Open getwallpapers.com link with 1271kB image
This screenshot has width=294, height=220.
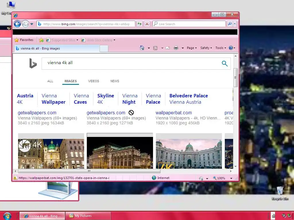(106, 113)
